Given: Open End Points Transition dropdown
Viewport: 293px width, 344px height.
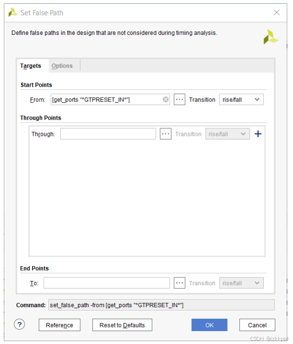Looking at the screenshot, I should coord(241,283).
